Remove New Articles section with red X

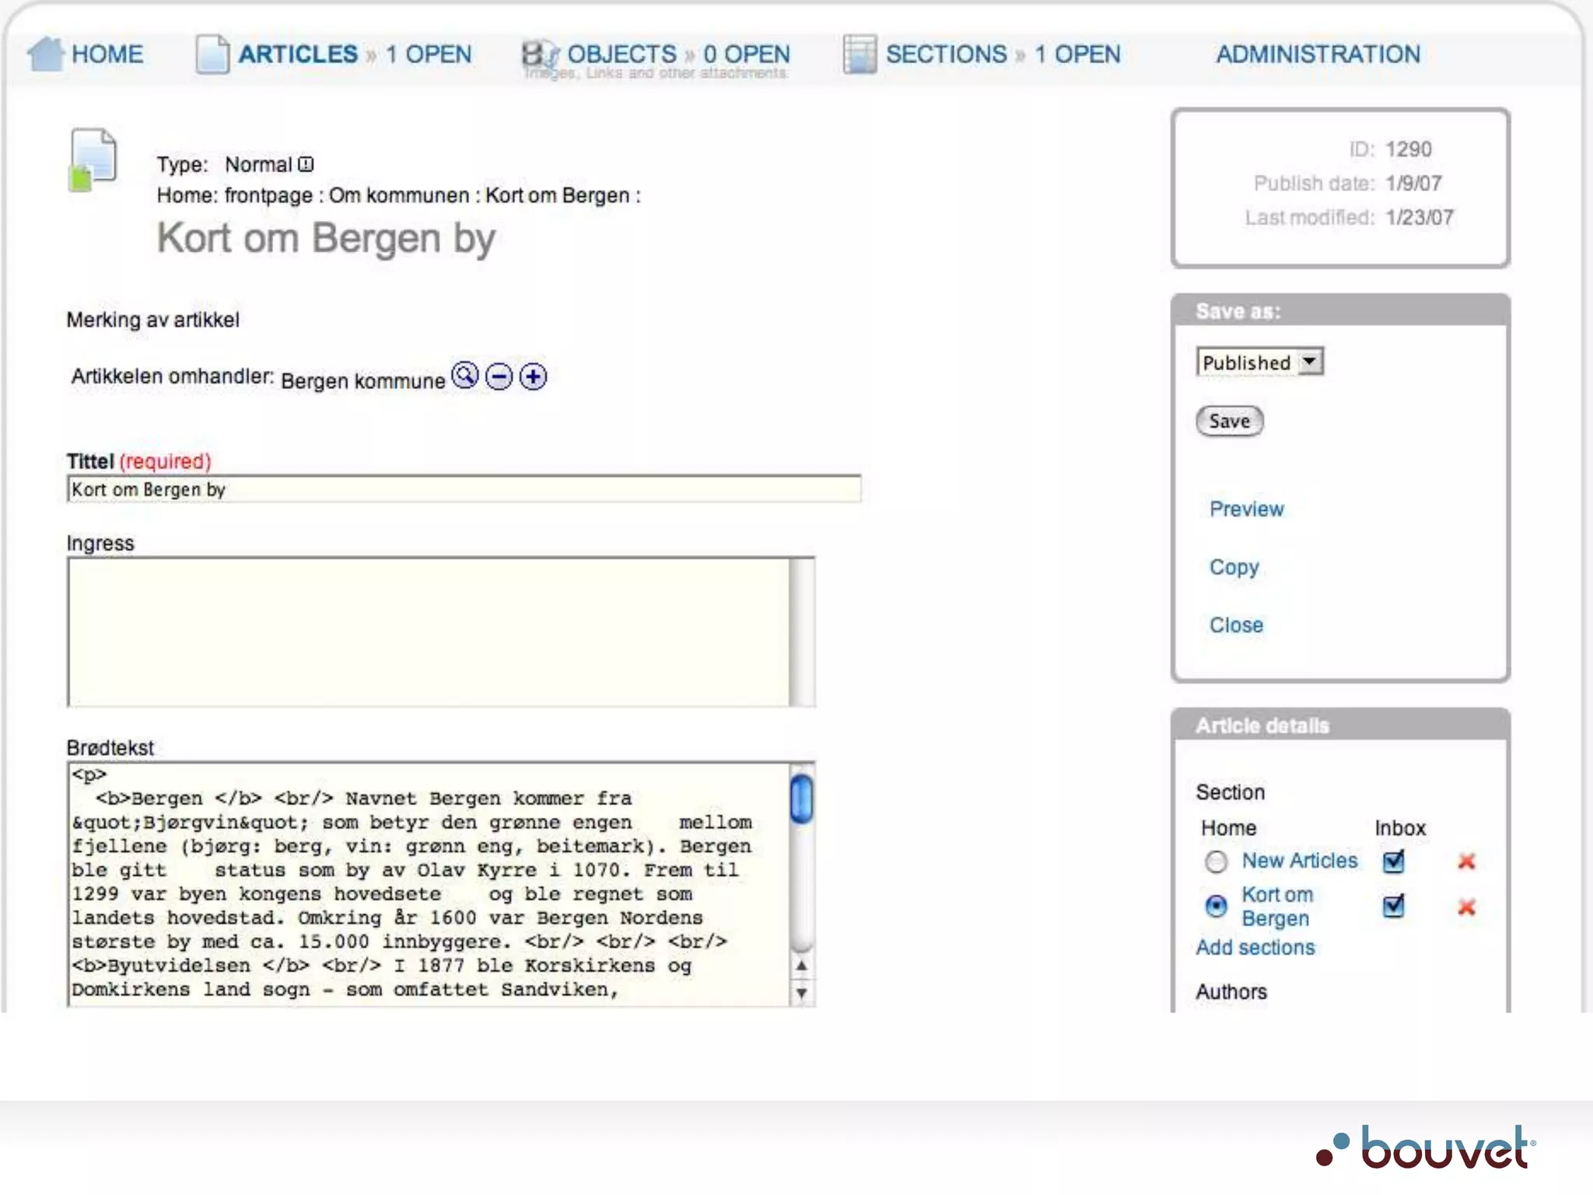click(1466, 861)
